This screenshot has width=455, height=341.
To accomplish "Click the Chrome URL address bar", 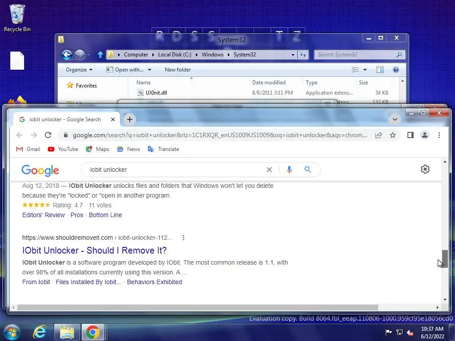I will click(220, 135).
